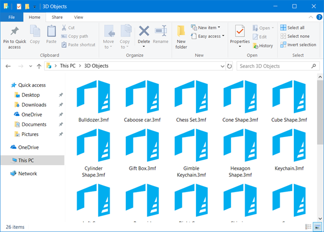Open the File menu tab
This screenshot has width=324, height=232.
(11, 17)
